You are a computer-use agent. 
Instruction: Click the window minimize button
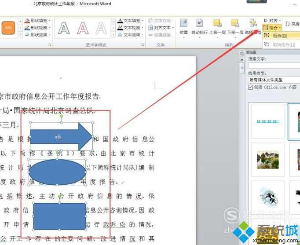(295, 4)
